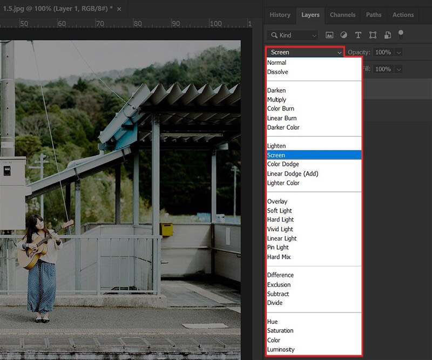Choose Luminosity blend mode
Image resolution: width=432 pixels, height=360 pixels.
click(x=314, y=350)
